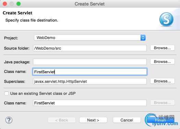Browse for the Java package

coord(163,62)
